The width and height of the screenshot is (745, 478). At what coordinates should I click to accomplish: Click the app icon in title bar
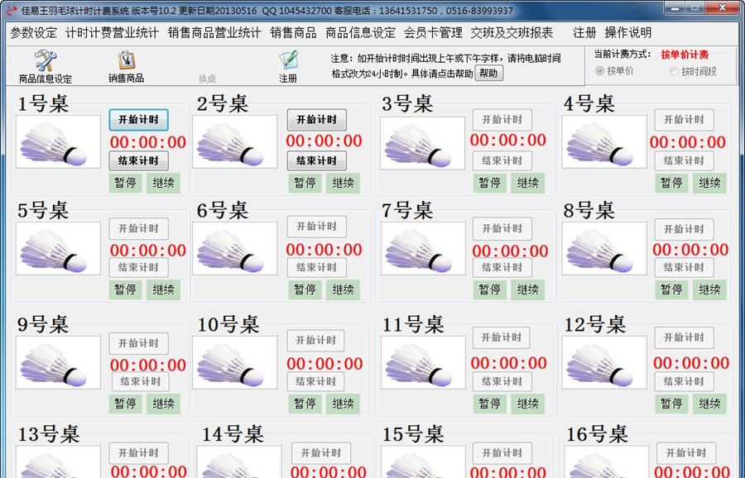click(11, 10)
